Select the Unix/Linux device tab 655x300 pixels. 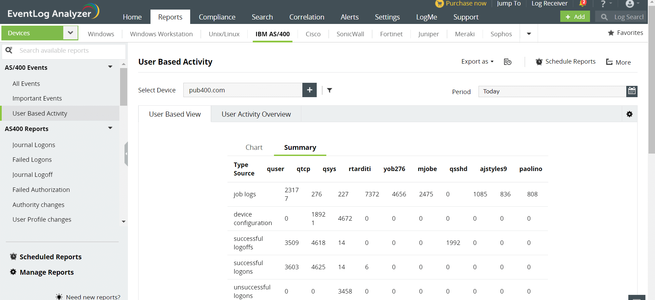pyautogui.click(x=224, y=34)
